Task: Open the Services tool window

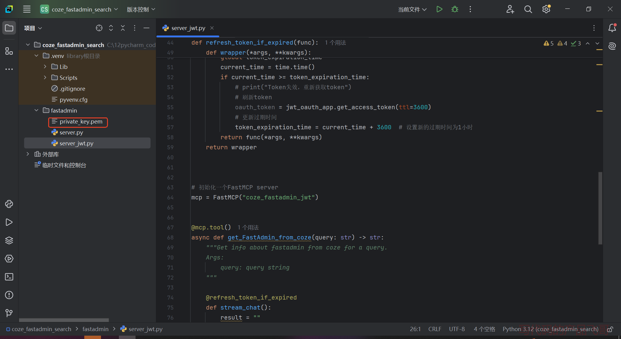Action: pos(9,259)
